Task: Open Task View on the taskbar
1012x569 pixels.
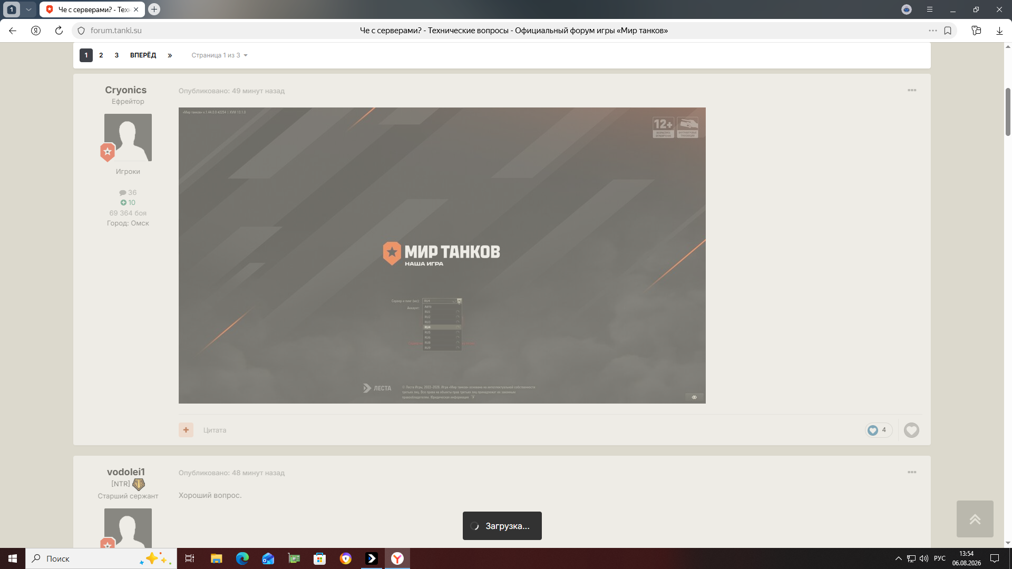Action: click(190, 558)
